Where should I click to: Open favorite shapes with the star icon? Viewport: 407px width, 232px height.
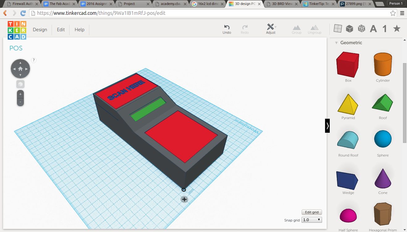pos(396,28)
